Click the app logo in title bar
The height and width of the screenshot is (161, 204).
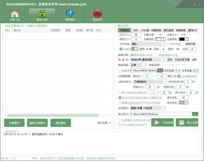pos(4,4)
